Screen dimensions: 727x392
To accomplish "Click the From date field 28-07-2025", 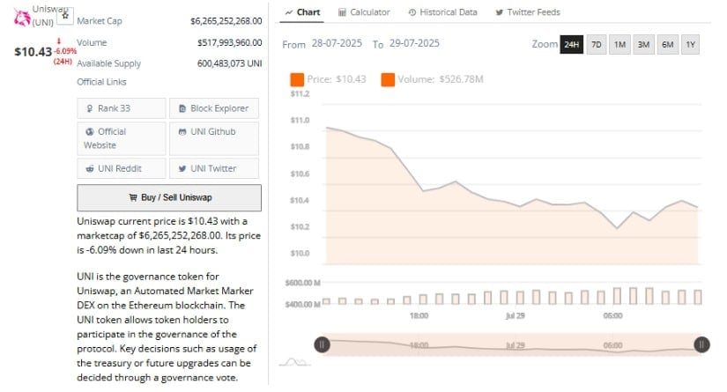I will 337,43.
